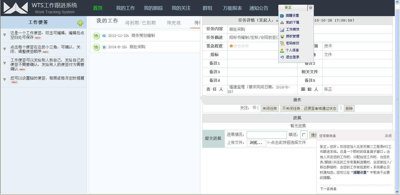Collapse the first sticky note with its triangle
This screenshot has height=195, width=400.
[x=4, y=35]
